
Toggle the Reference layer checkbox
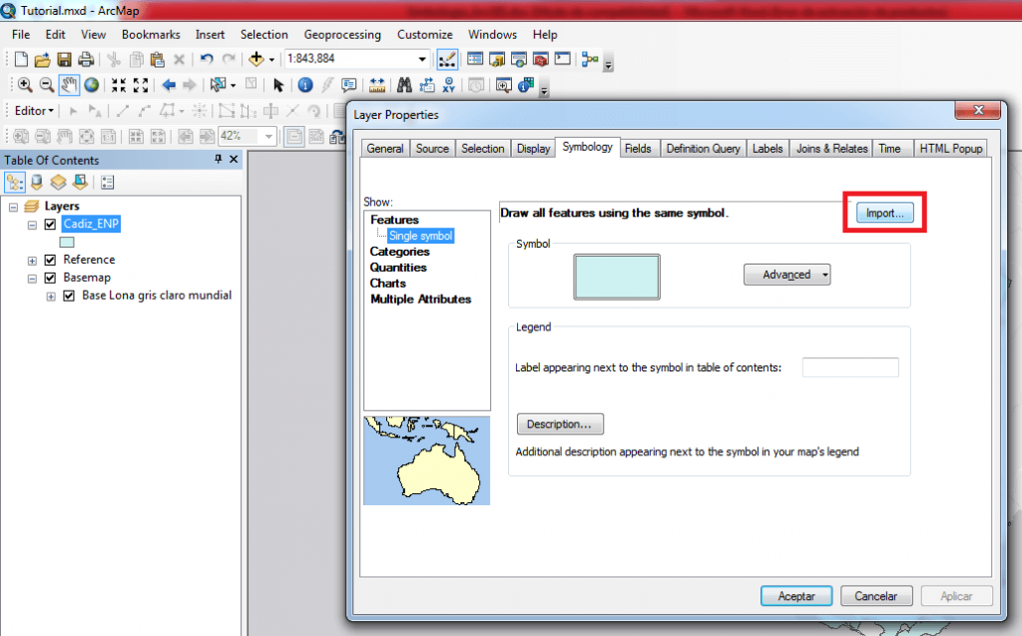pyautogui.click(x=50, y=260)
